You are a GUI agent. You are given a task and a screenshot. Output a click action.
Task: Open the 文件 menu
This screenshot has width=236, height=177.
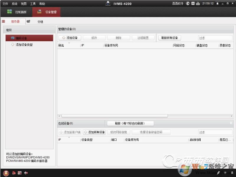pos(5,4)
